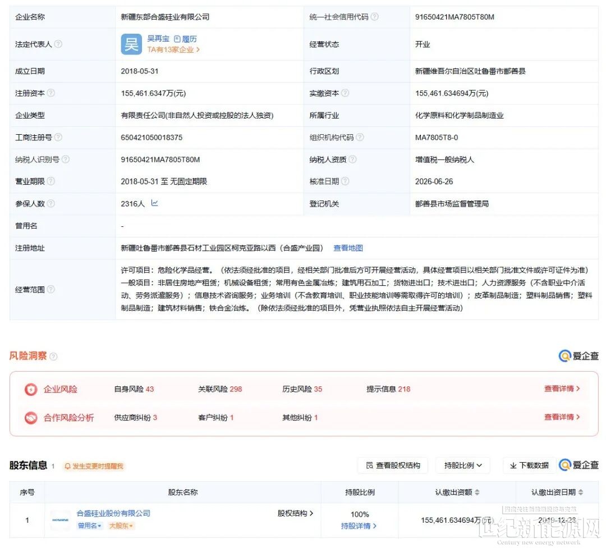Open 查看地图 map link
The height and width of the screenshot is (548, 606).
click(x=348, y=248)
